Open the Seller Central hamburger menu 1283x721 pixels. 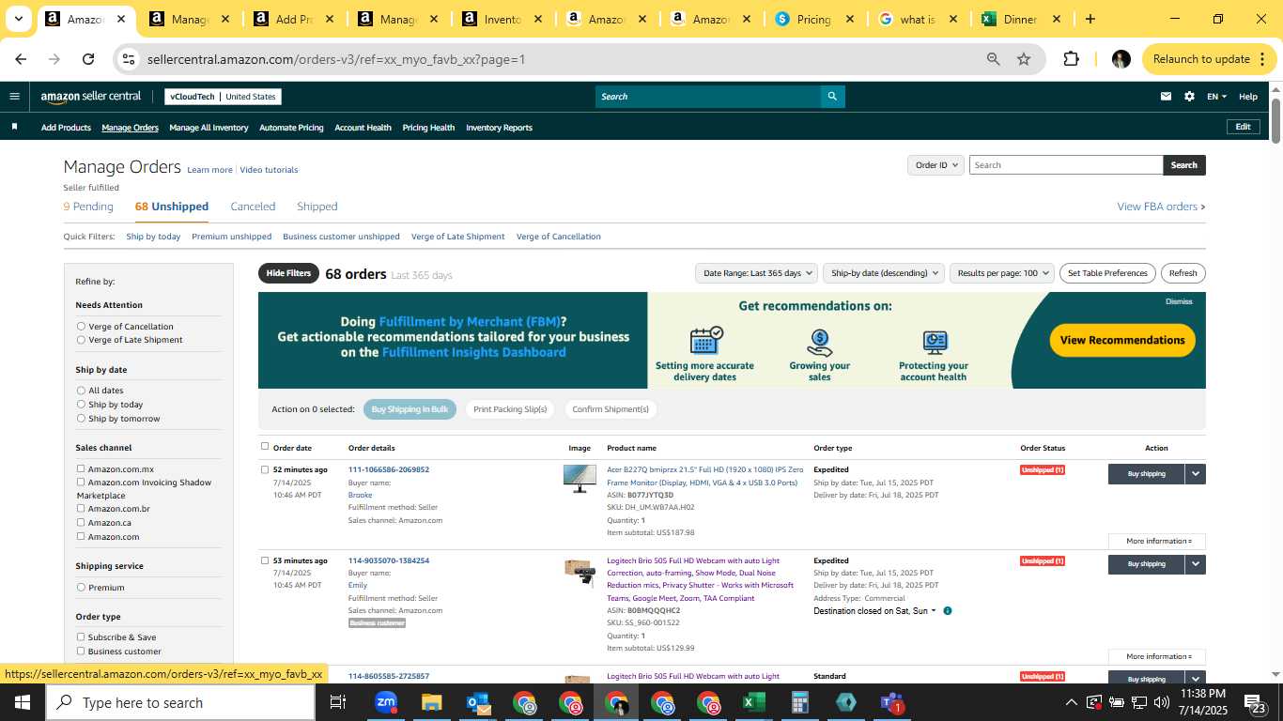click(14, 96)
